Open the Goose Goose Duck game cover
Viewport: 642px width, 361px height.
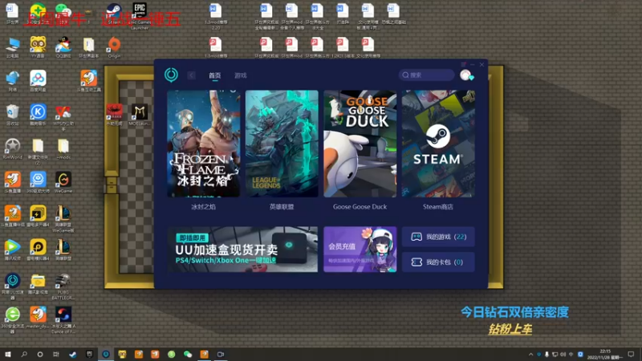(360, 144)
